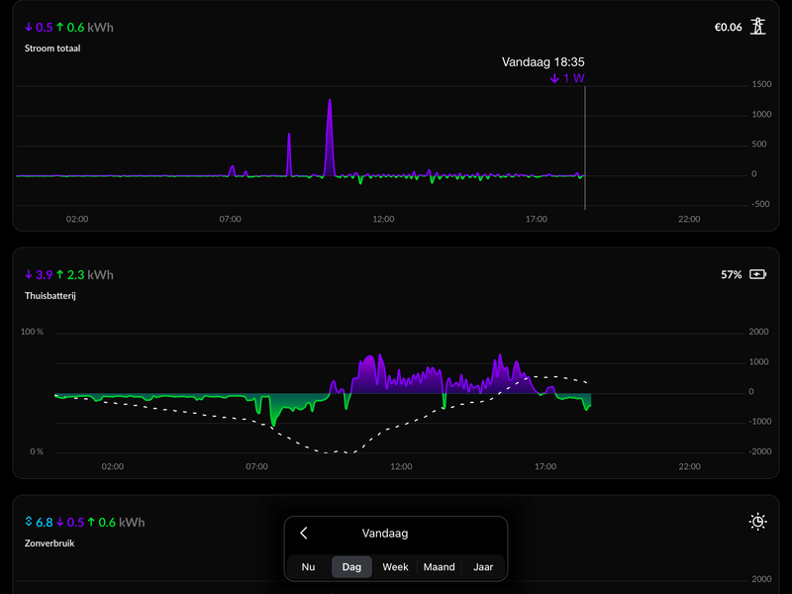The image size is (792, 594).
Task: Go back using the left chevron beside Vandaag
Action: click(x=304, y=533)
